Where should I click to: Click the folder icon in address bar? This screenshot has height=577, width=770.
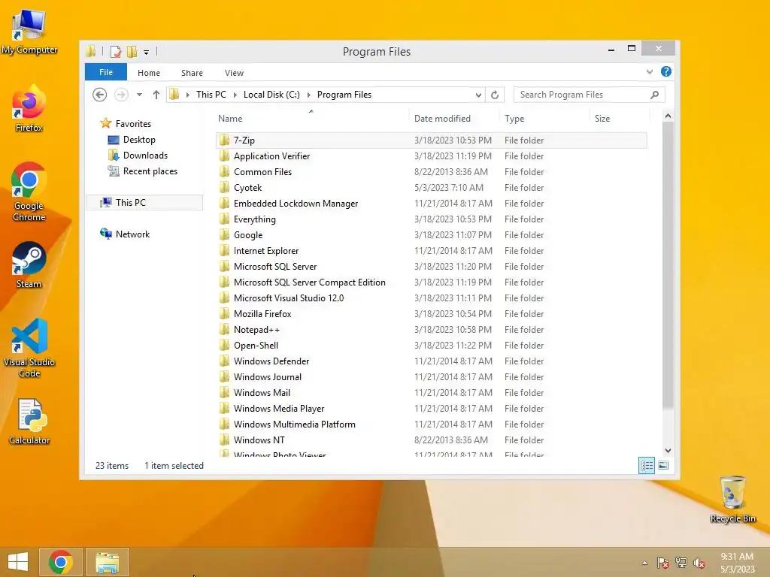coord(174,95)
